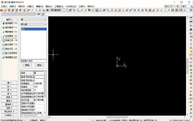Click the 增加 add button
The width and height of the screenshot is (193, 121).
point(39,65)
